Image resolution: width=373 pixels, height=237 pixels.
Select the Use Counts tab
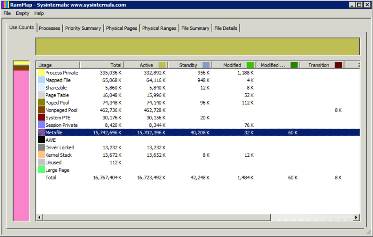click(x=21, y=28)
